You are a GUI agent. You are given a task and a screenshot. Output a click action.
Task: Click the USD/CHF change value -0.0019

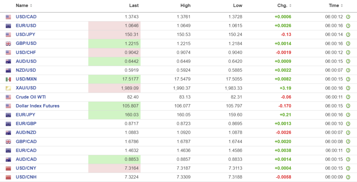283,52
